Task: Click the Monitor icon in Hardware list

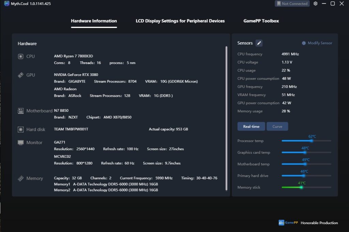Action: pos(21,142)
